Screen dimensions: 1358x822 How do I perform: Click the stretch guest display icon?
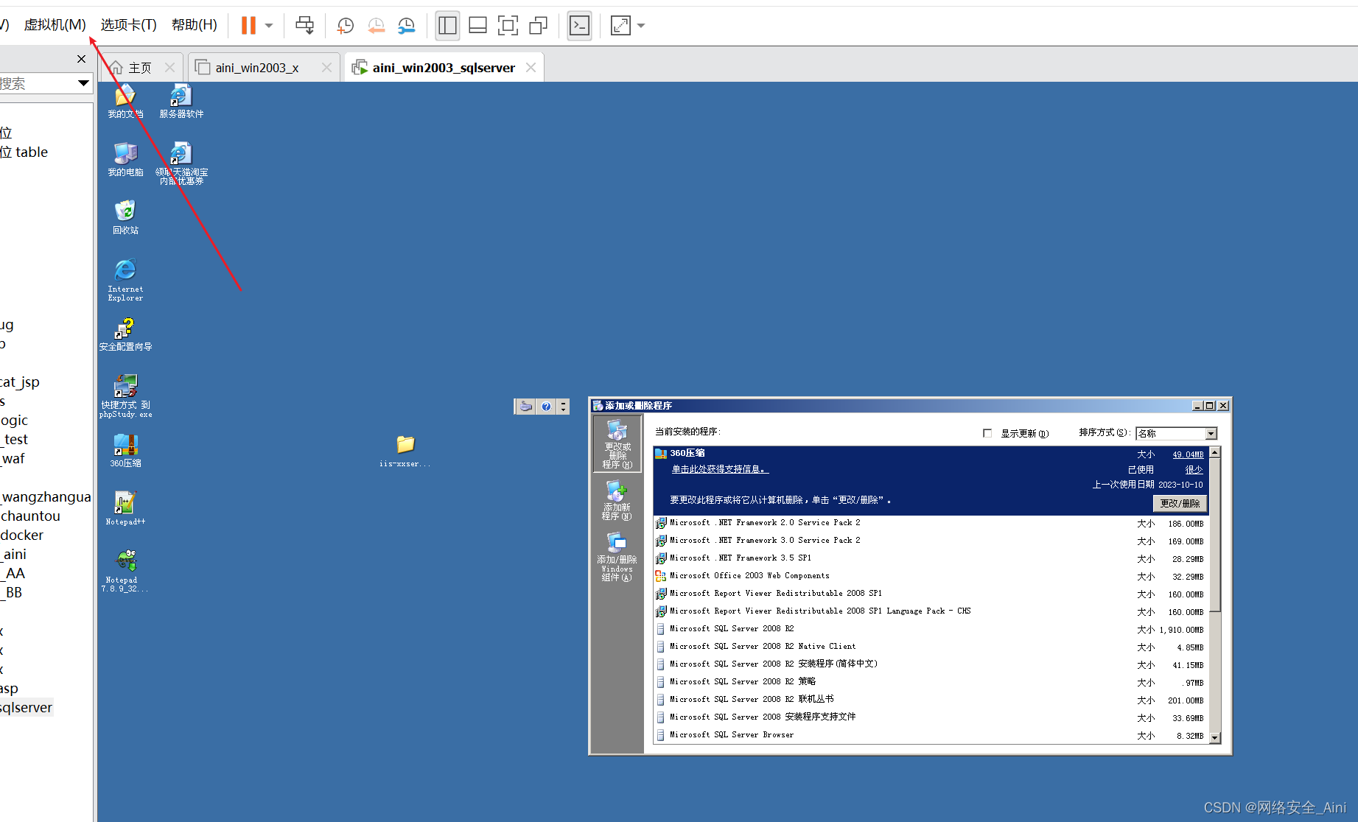click(x=620, y=26)
